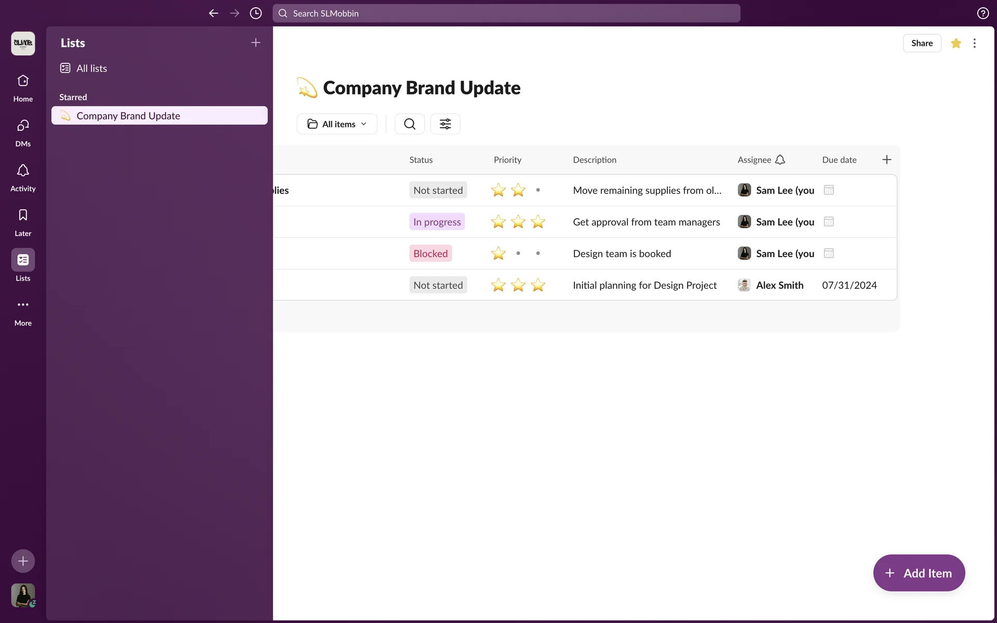Click the Search SLMobbin field
Screen dimensions: 997x623
click(506, 13)
